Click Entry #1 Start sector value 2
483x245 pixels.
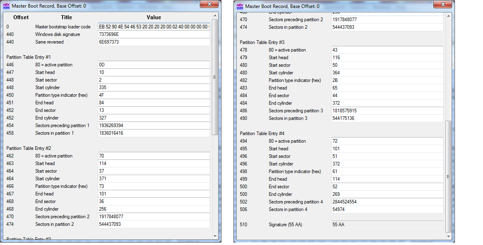(x=154, y=80)
